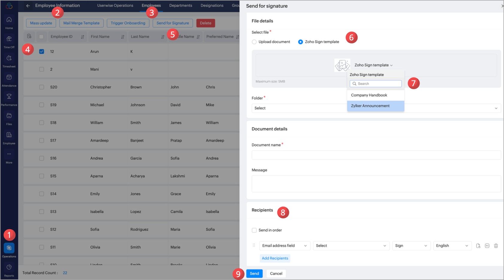Switch to the Userwise Operations tab
Image resolution: width=504 pixels, height=280 pixels.
(x=115, y=6)
